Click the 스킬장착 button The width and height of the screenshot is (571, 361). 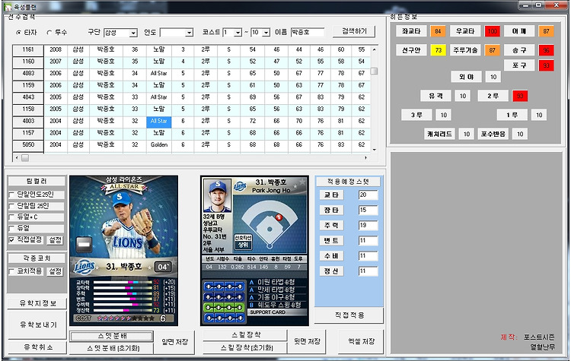[x=245, y=335]
